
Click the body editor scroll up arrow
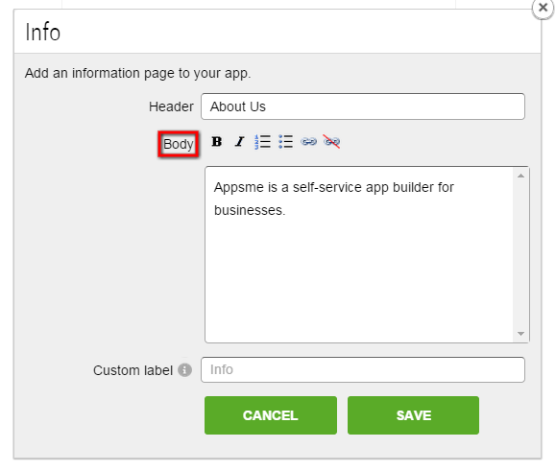520,176
